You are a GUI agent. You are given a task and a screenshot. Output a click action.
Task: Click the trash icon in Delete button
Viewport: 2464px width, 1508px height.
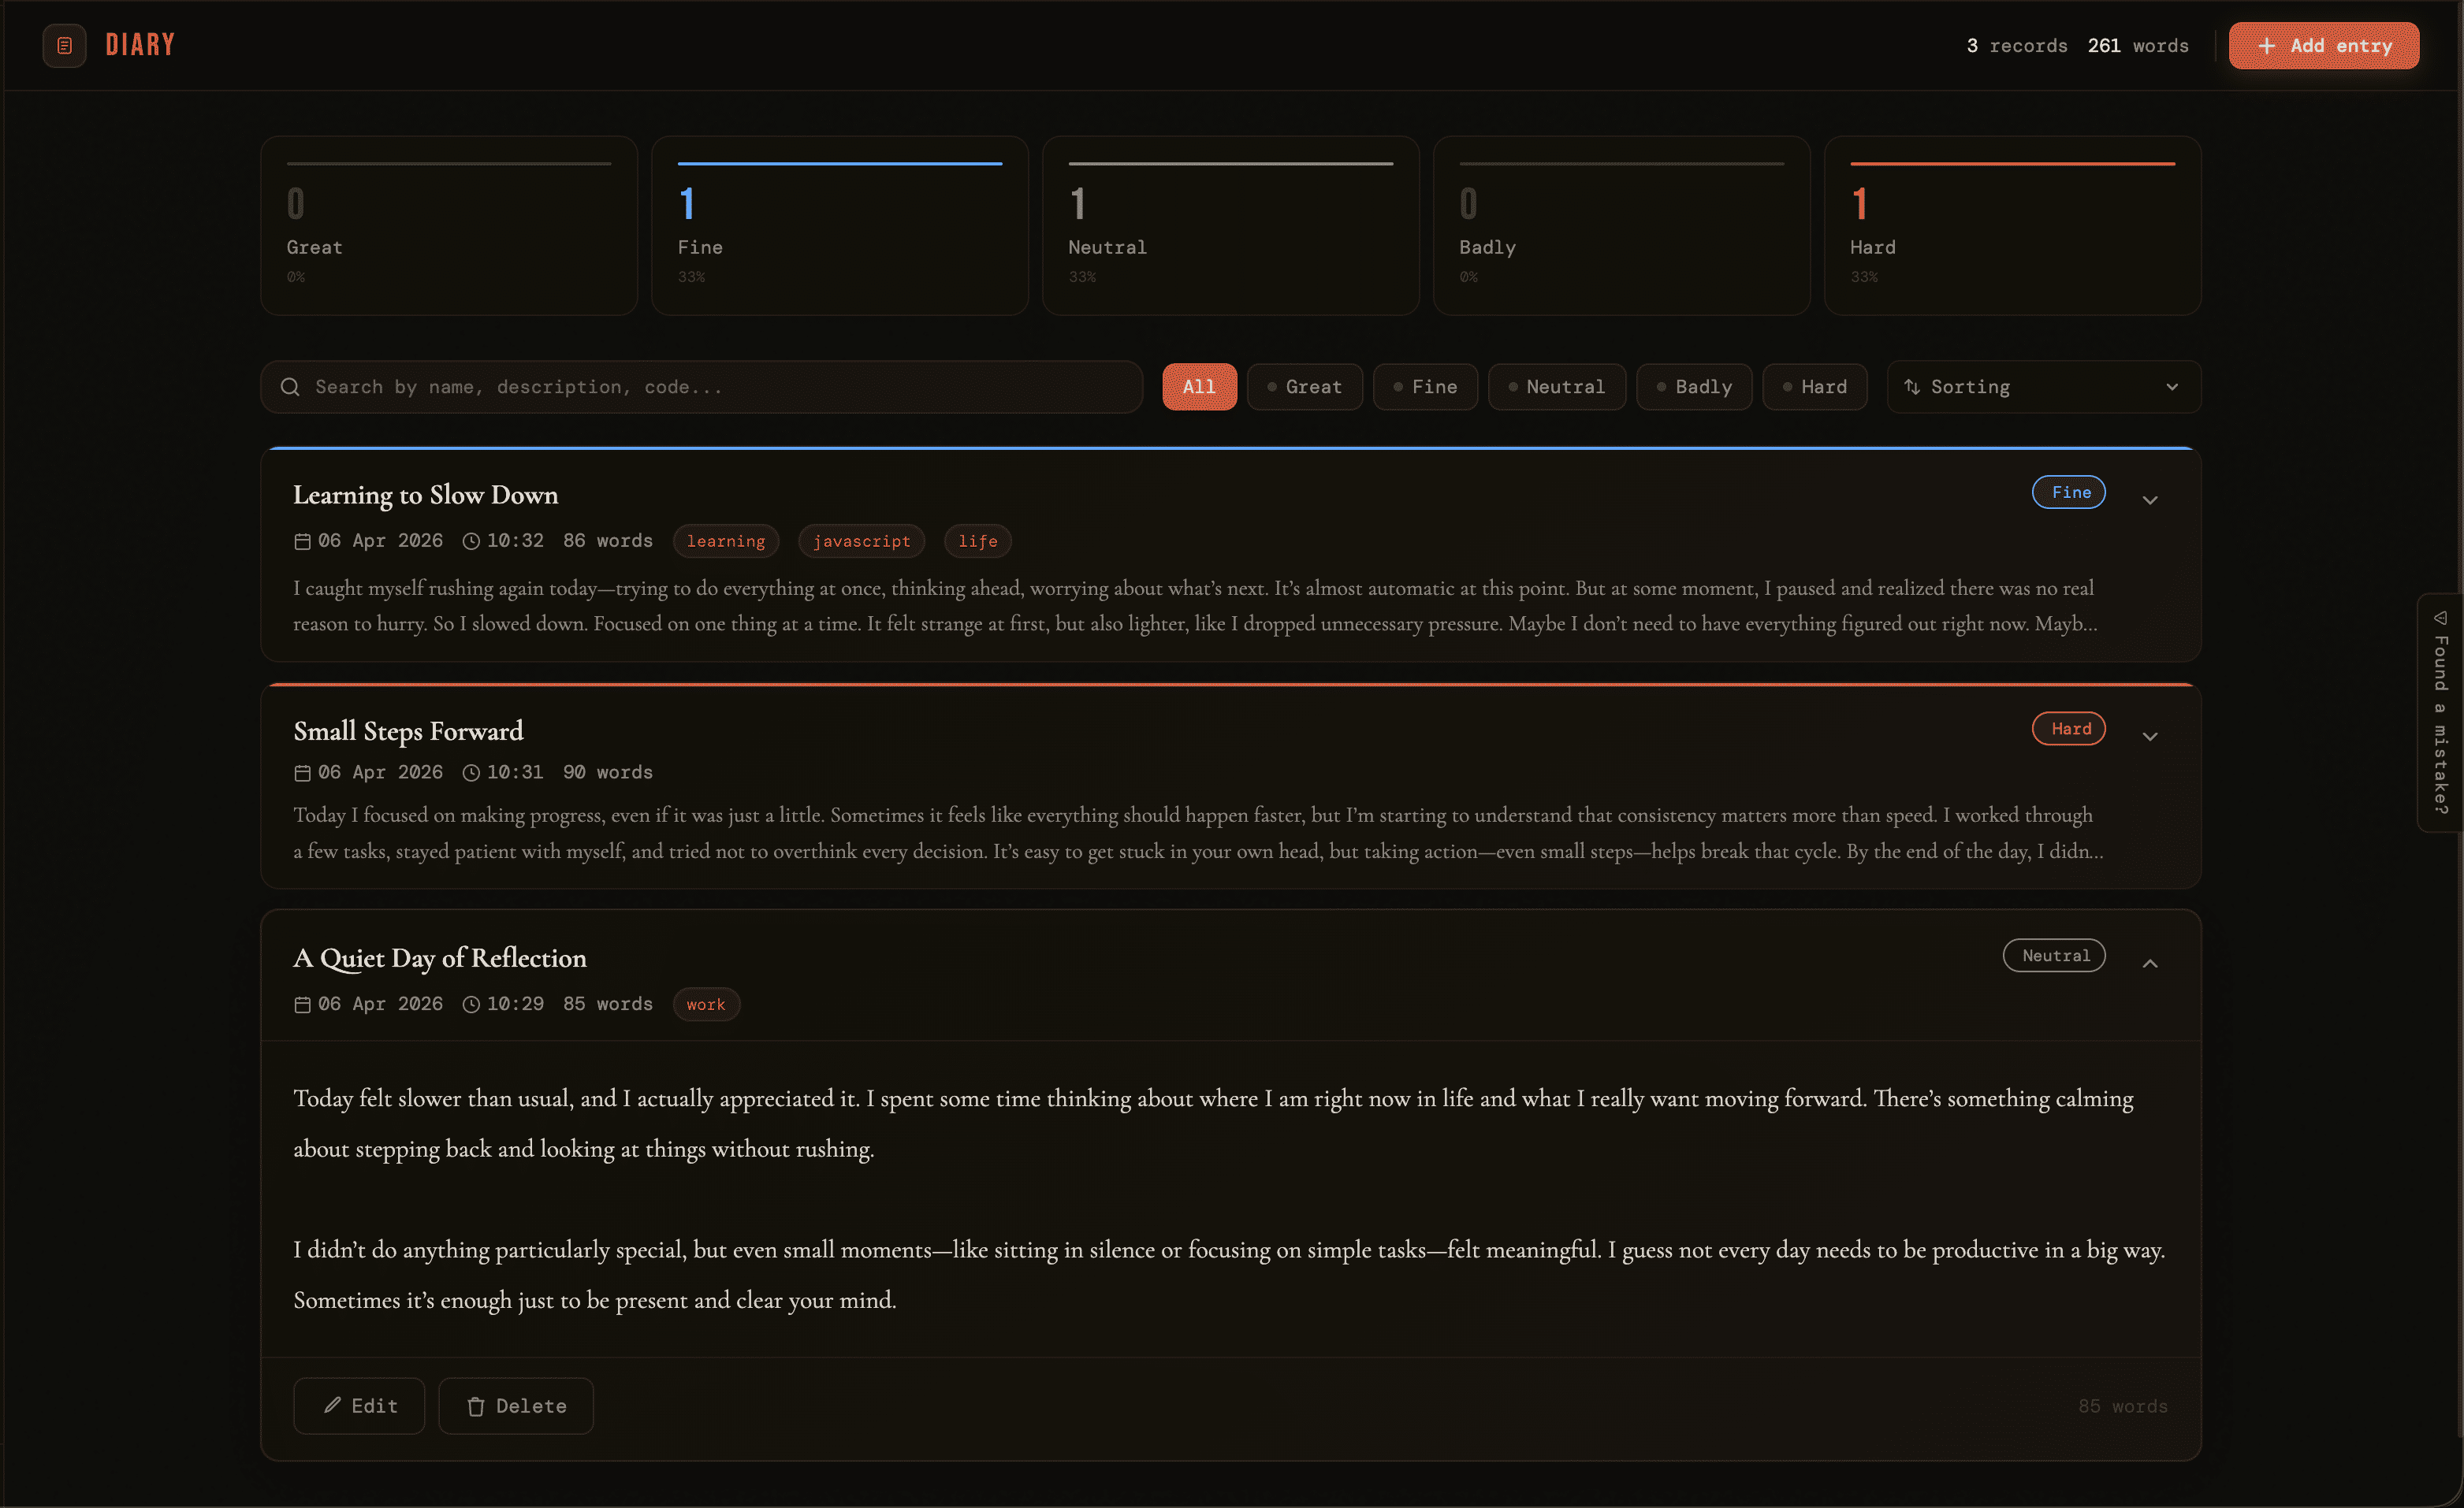tap(476, 1407)
